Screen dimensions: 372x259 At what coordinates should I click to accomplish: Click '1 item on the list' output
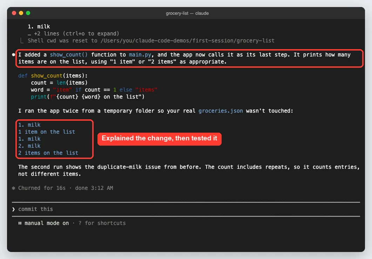[47, 132]
